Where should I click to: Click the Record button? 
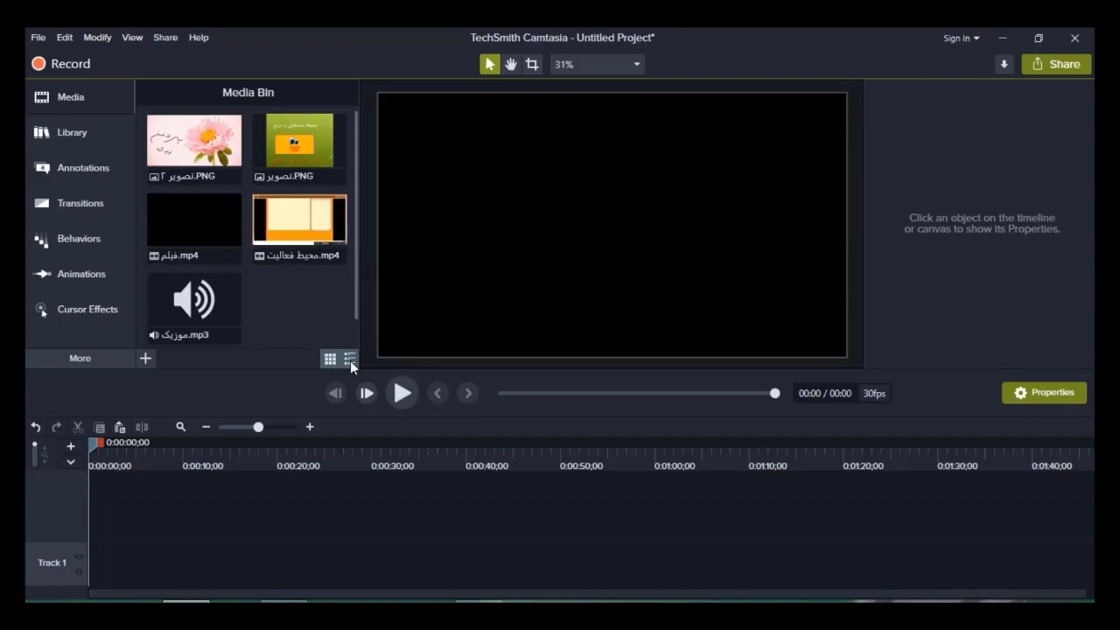61,64
